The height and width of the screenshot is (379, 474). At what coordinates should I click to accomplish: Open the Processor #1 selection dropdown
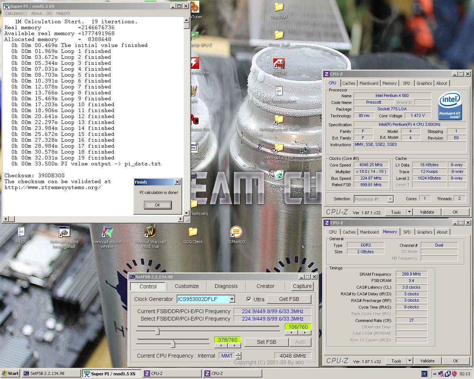tap(390, 199)
